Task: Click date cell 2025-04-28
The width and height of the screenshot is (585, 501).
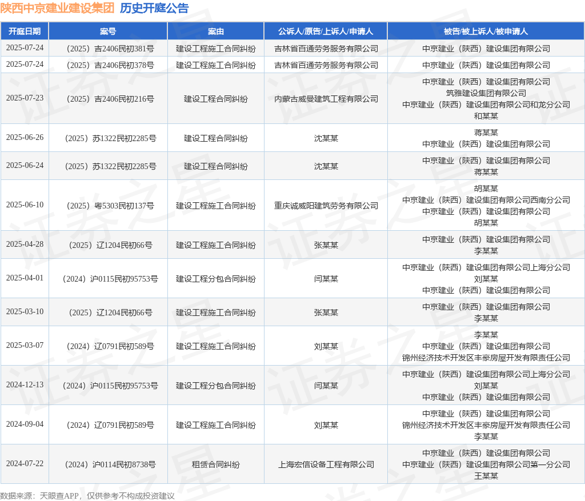Action: tap(25, 245)
